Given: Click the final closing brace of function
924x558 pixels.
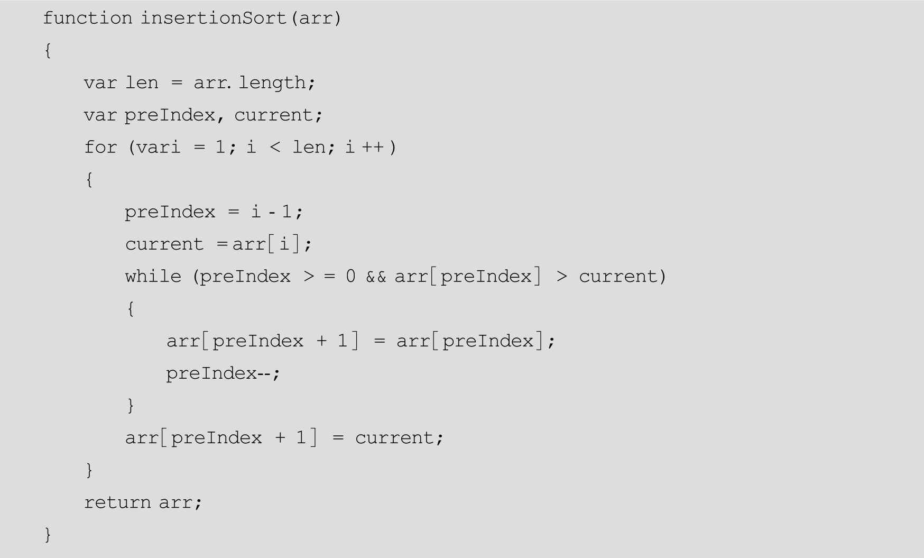Looking at the screenshot, I should (48, 534).
